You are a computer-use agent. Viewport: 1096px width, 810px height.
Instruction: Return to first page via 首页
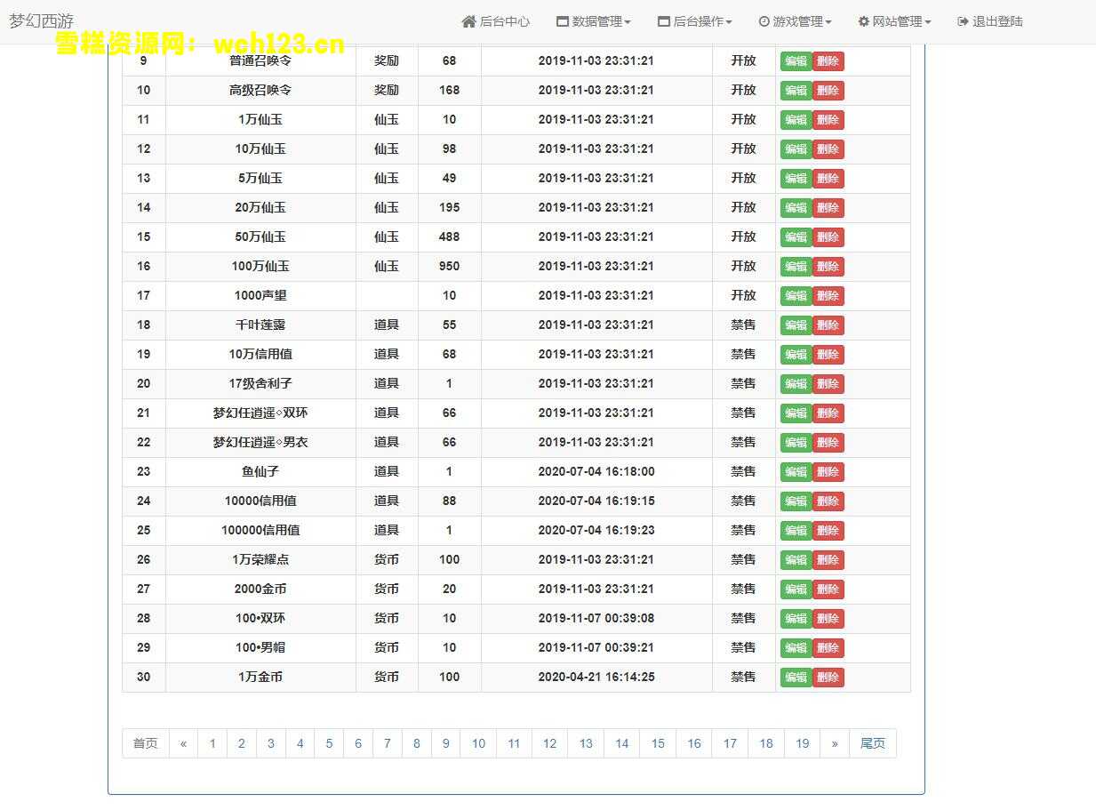(145, 743)
